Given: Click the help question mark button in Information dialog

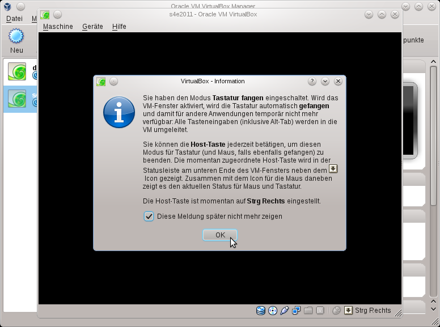Looking at the screenshot, I should pyautogui.click(x=312, y=82).
